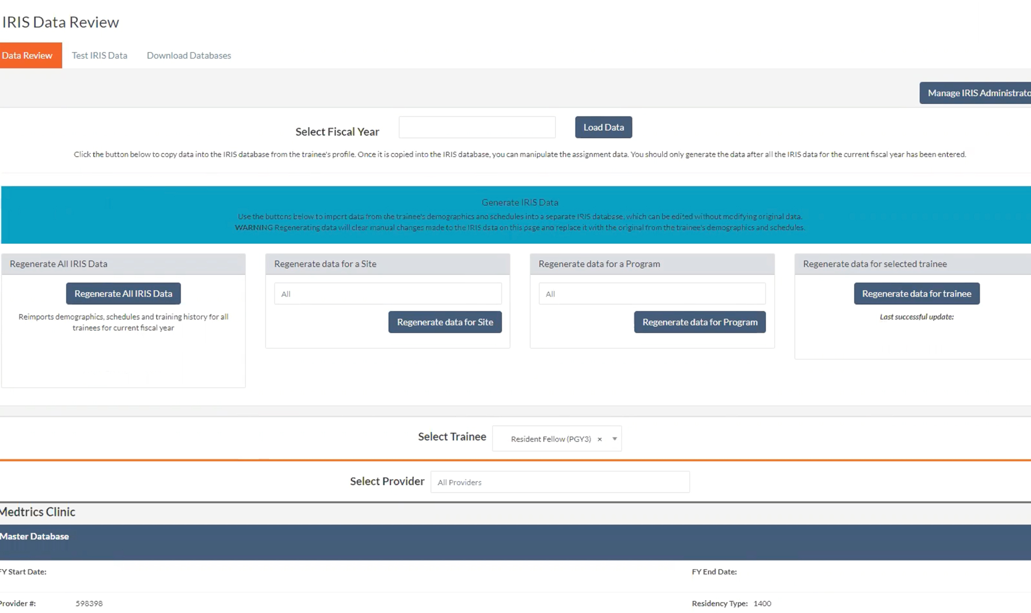This screenshot has height=613, width=1031.
Task: Open the Site selection dropdown showing All
Action: pos(388,294)
